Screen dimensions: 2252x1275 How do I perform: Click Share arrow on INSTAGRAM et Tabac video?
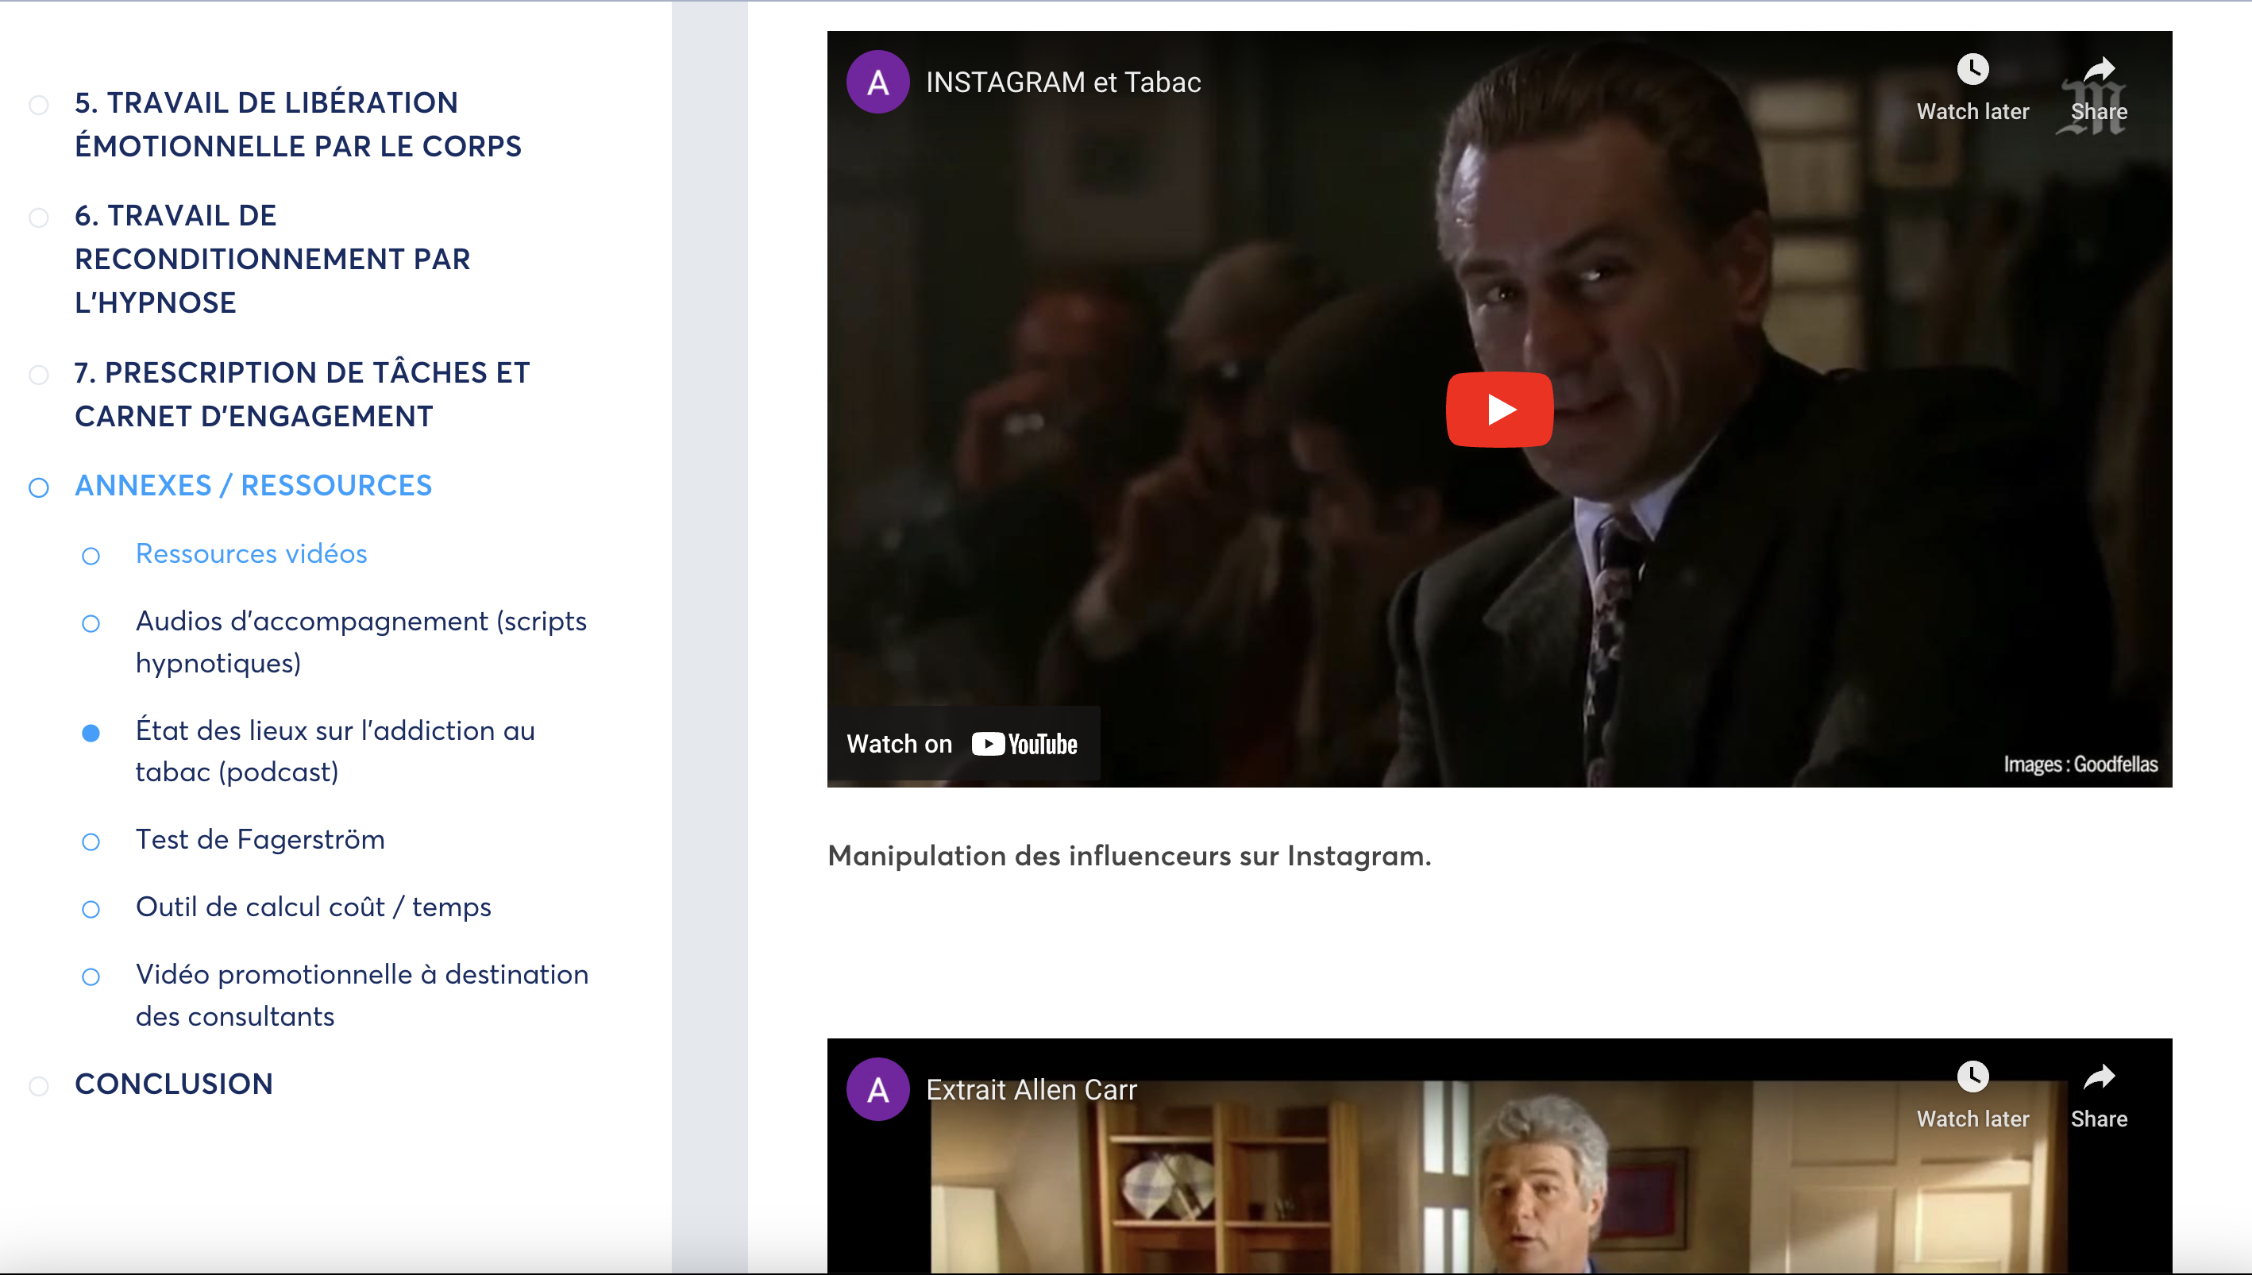coord(2098,69)
